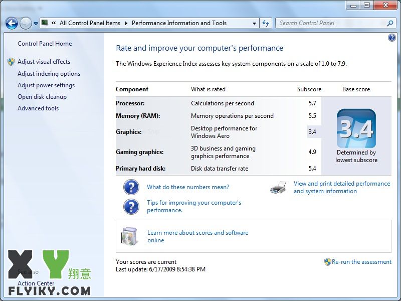This screenshot has height=301, width=401.
Task: Minimize the window
Action: [353, 5]
